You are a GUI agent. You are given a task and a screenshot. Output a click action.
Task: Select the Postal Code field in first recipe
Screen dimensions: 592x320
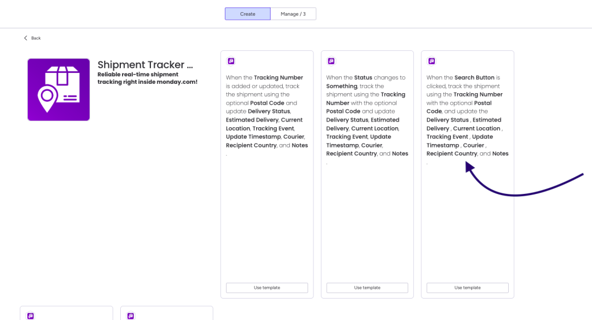[x=267, y=103]
